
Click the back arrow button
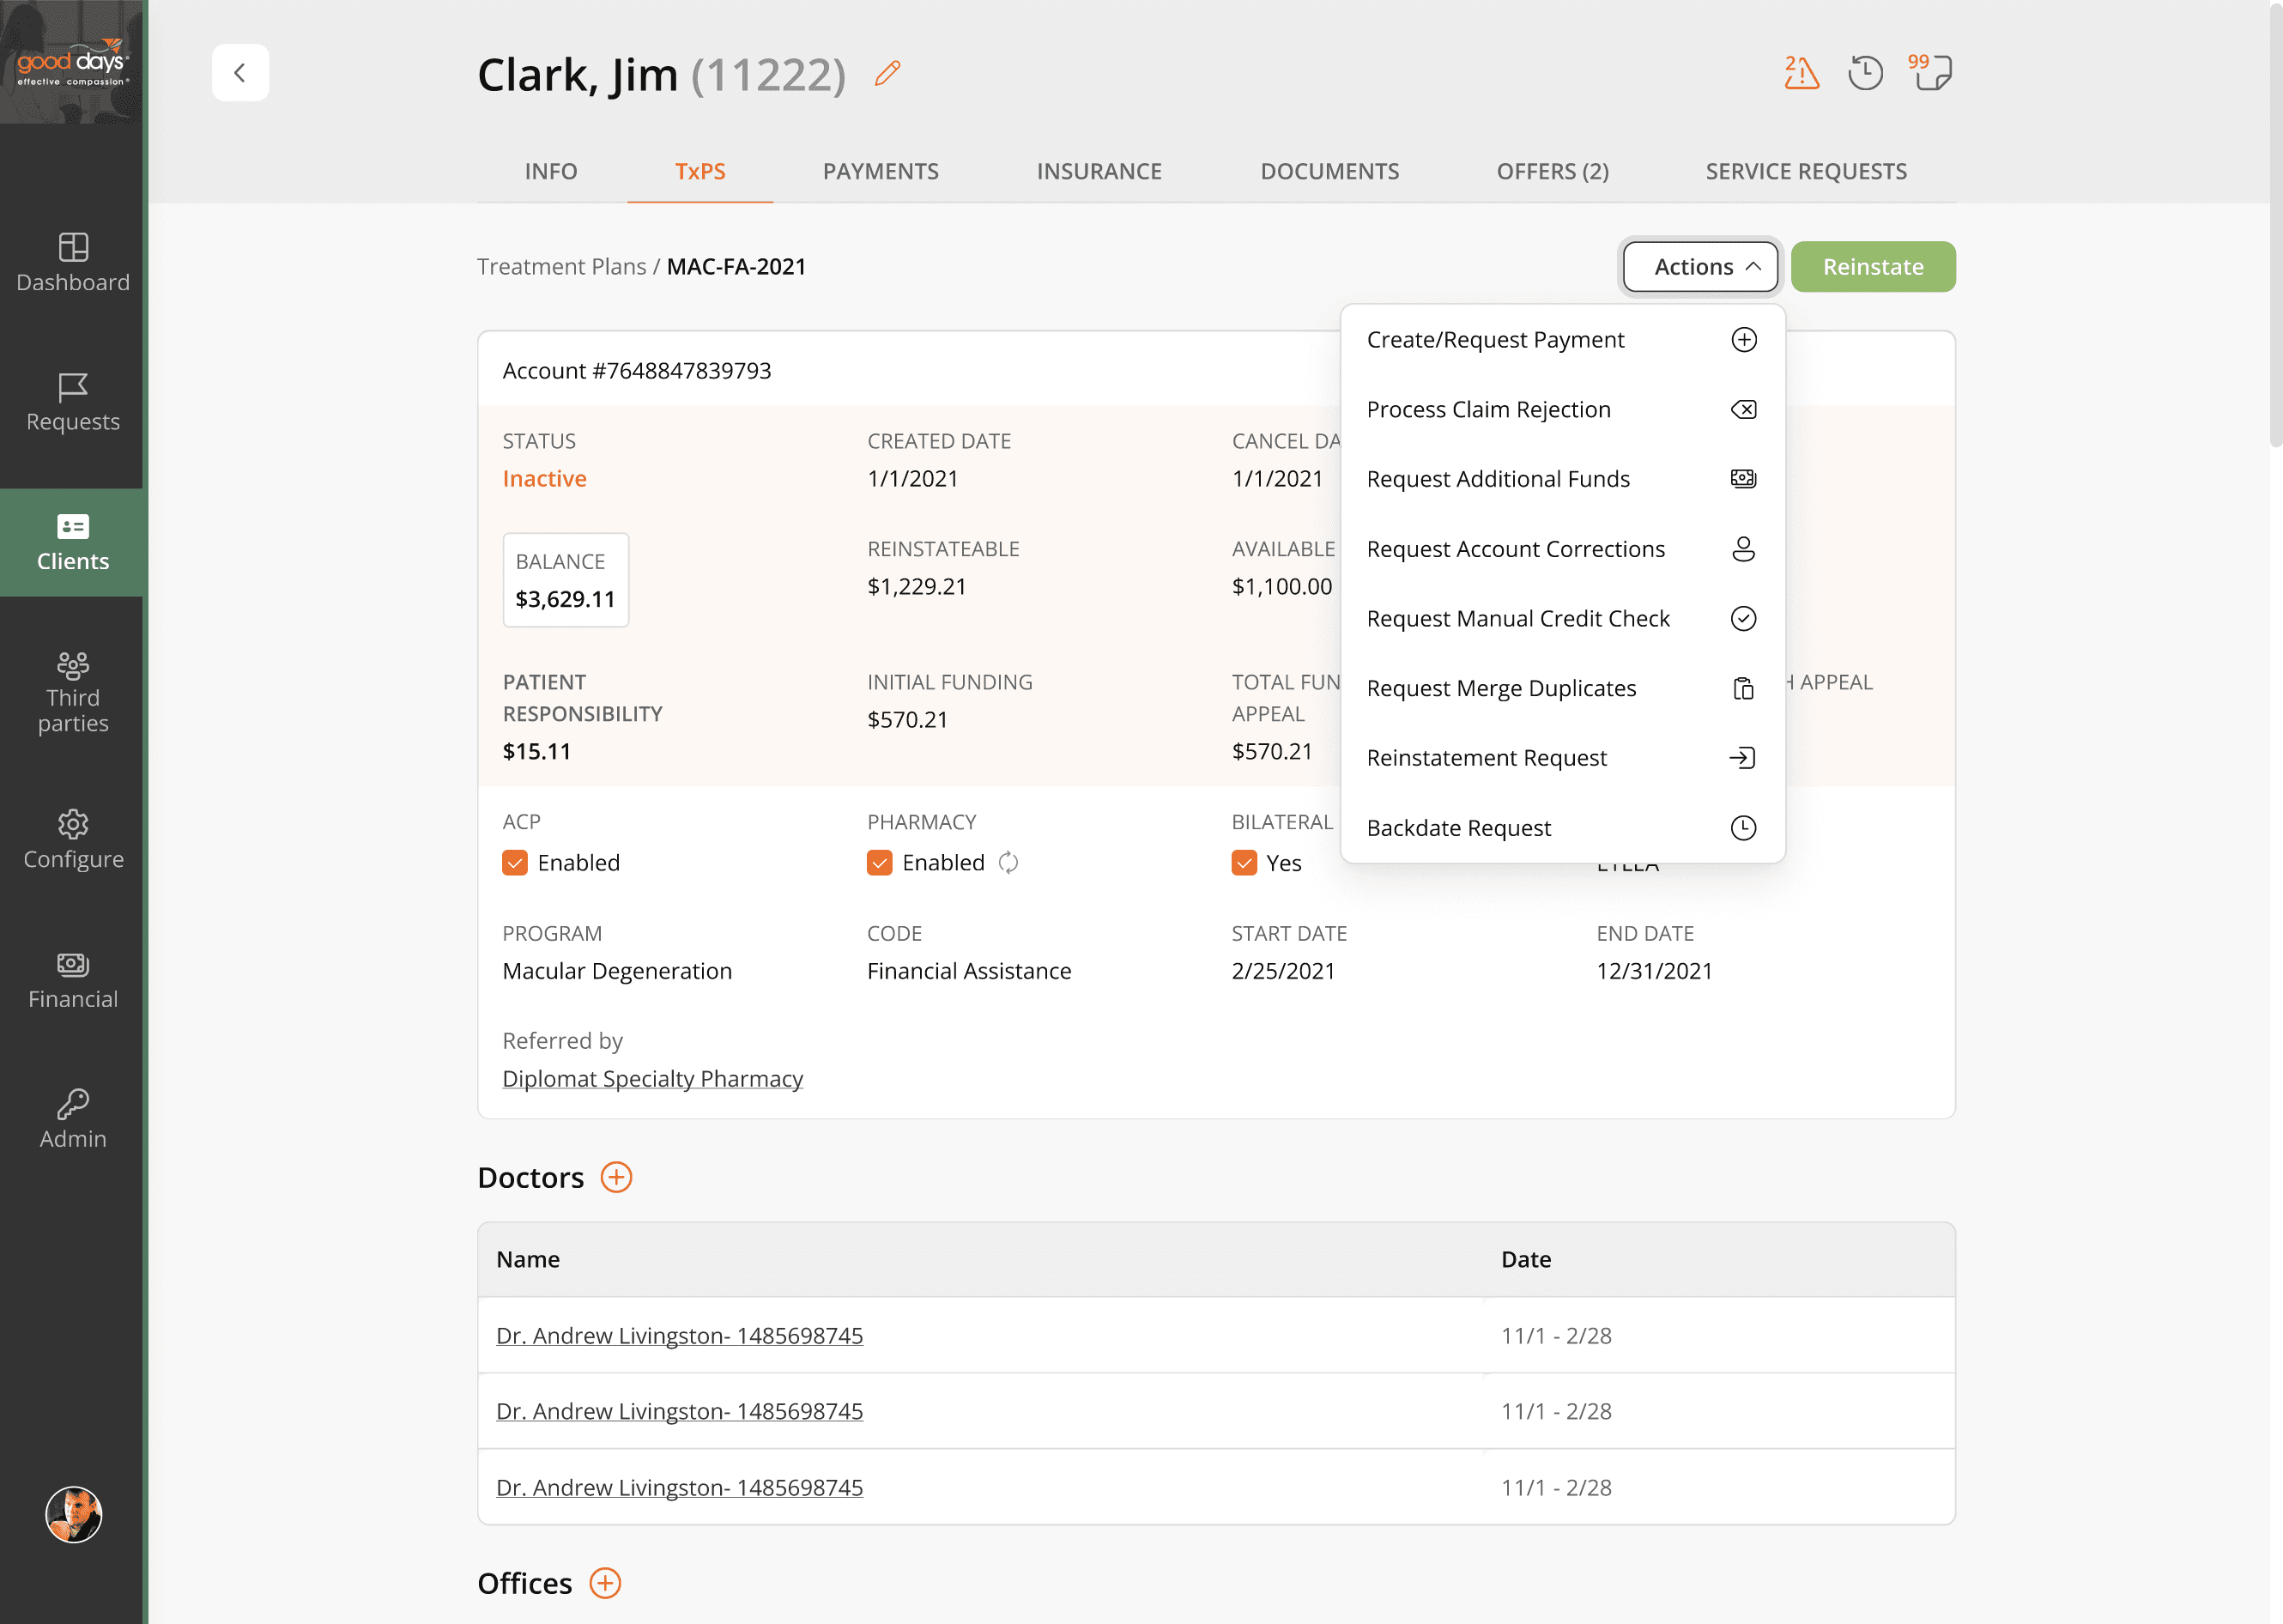pyautogui.click(x=240, y=73)
